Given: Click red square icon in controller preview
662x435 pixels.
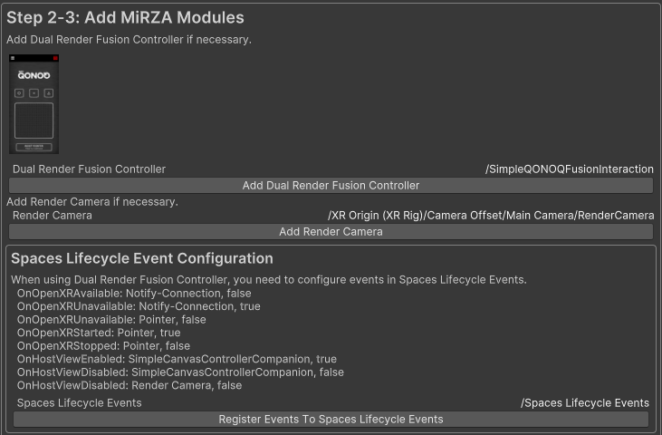Looking at the screenshot, I should [x=55, y=58].
